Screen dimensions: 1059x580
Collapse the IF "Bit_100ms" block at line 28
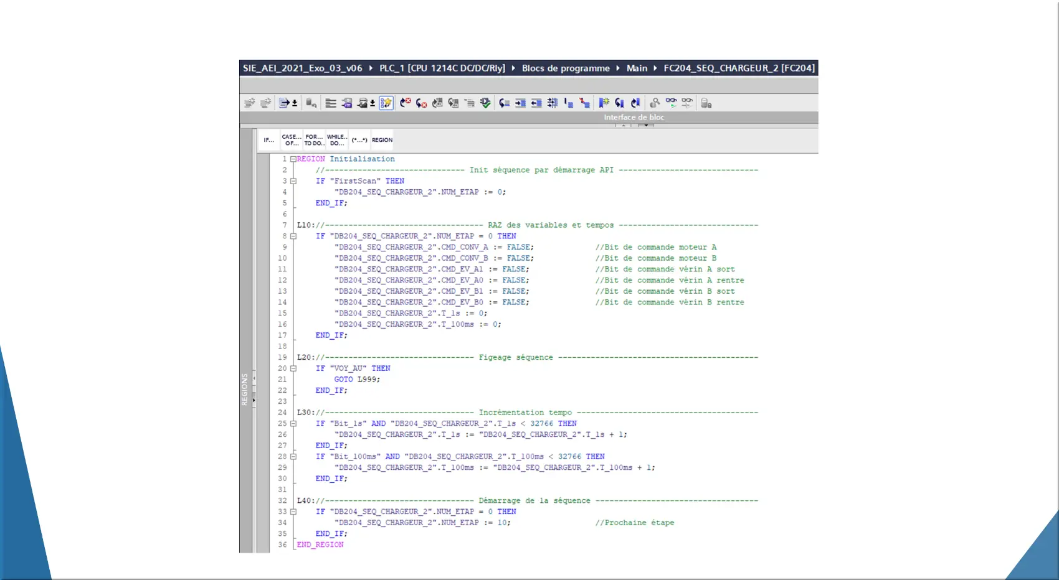click(293, 457)
